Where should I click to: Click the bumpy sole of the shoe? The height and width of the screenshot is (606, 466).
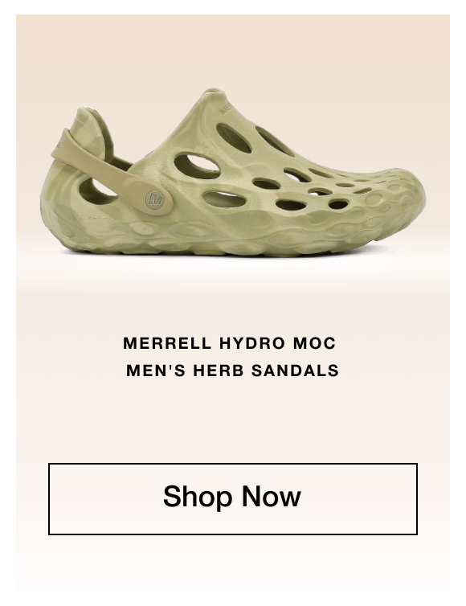coord(232,235)
